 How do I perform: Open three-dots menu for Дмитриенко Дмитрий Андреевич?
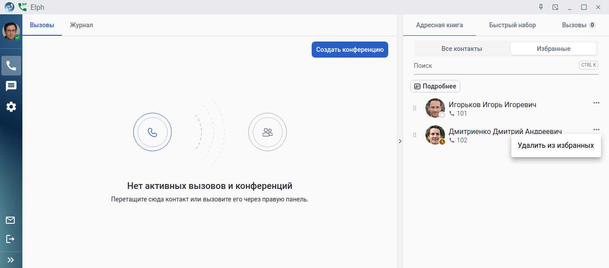(x=596, y=130)
